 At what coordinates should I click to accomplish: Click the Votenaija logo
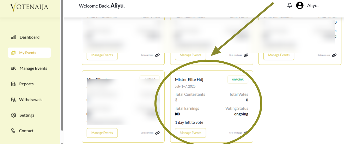click(x=29, y=7)
